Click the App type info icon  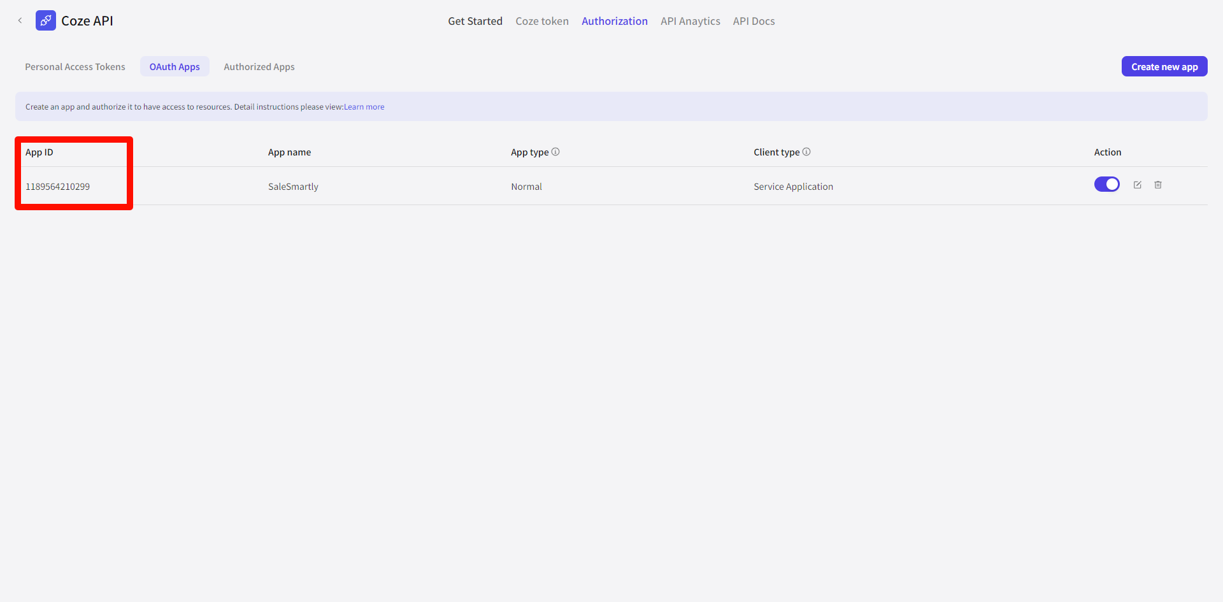point(555,152)
